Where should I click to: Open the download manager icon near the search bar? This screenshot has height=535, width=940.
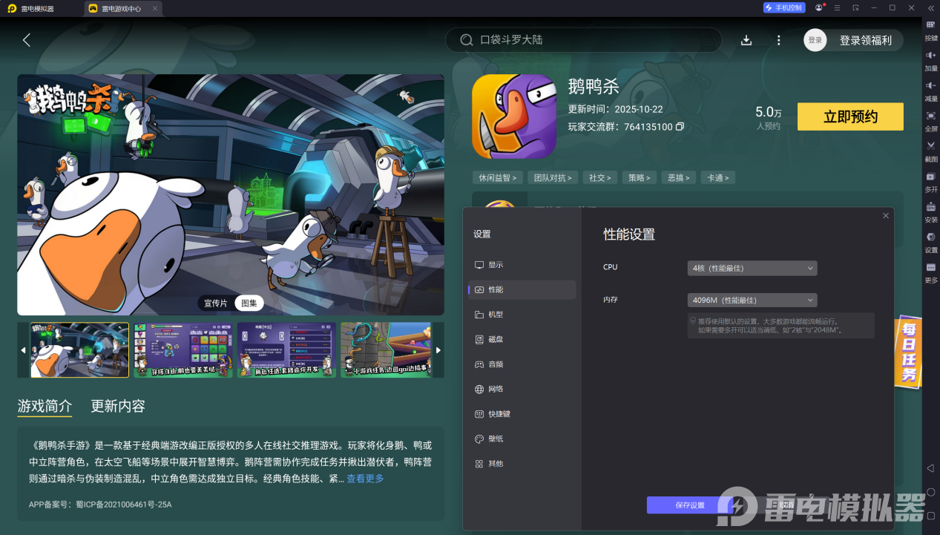click(746, 40)
